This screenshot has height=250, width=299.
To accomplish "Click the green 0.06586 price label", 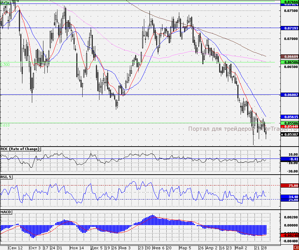I will [x=290, y=62].
